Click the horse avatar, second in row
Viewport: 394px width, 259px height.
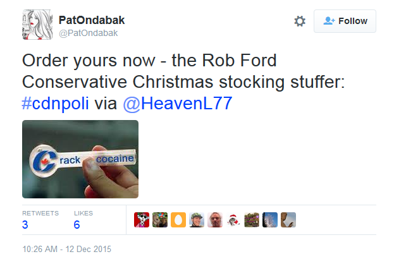click(x=160, y=219)
